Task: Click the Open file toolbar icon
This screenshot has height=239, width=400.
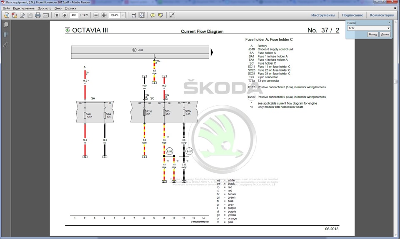Action: tap(6, 15)
